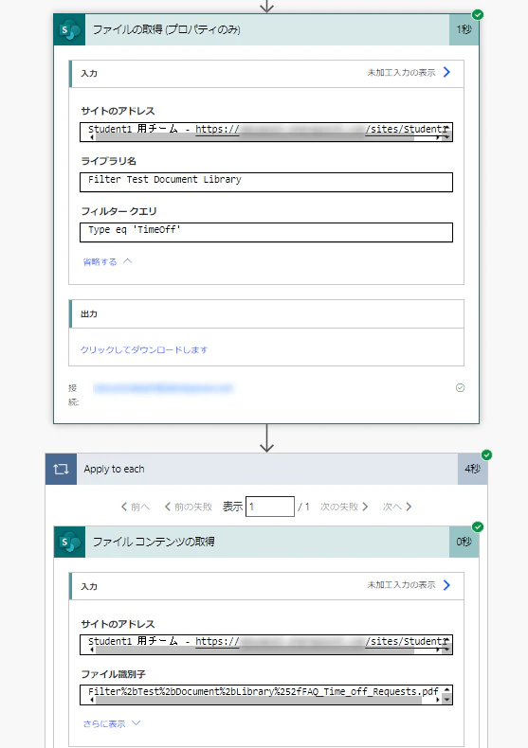The height and width of the screenshot is (748, 528).
Task: Collapse the ファイル コンテンツの取得 header
Action: (266, 542)
